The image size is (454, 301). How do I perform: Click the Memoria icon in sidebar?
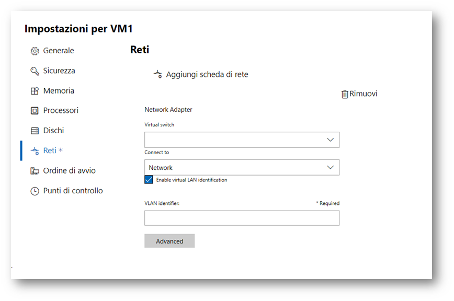[x=35, y=91]
